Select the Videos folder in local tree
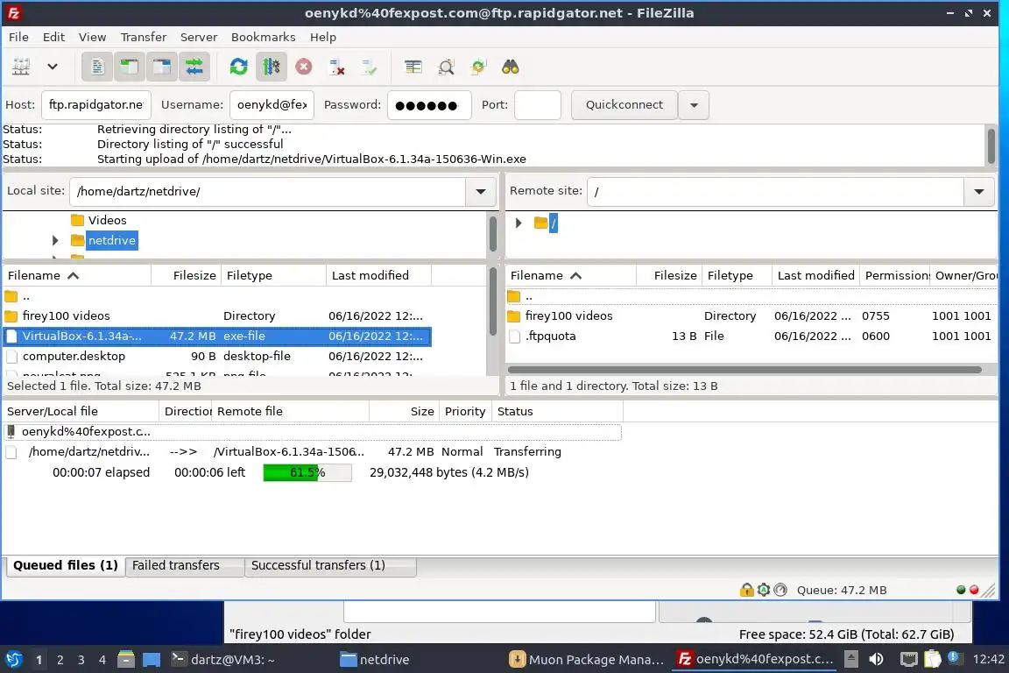 [x=98, y=220]
